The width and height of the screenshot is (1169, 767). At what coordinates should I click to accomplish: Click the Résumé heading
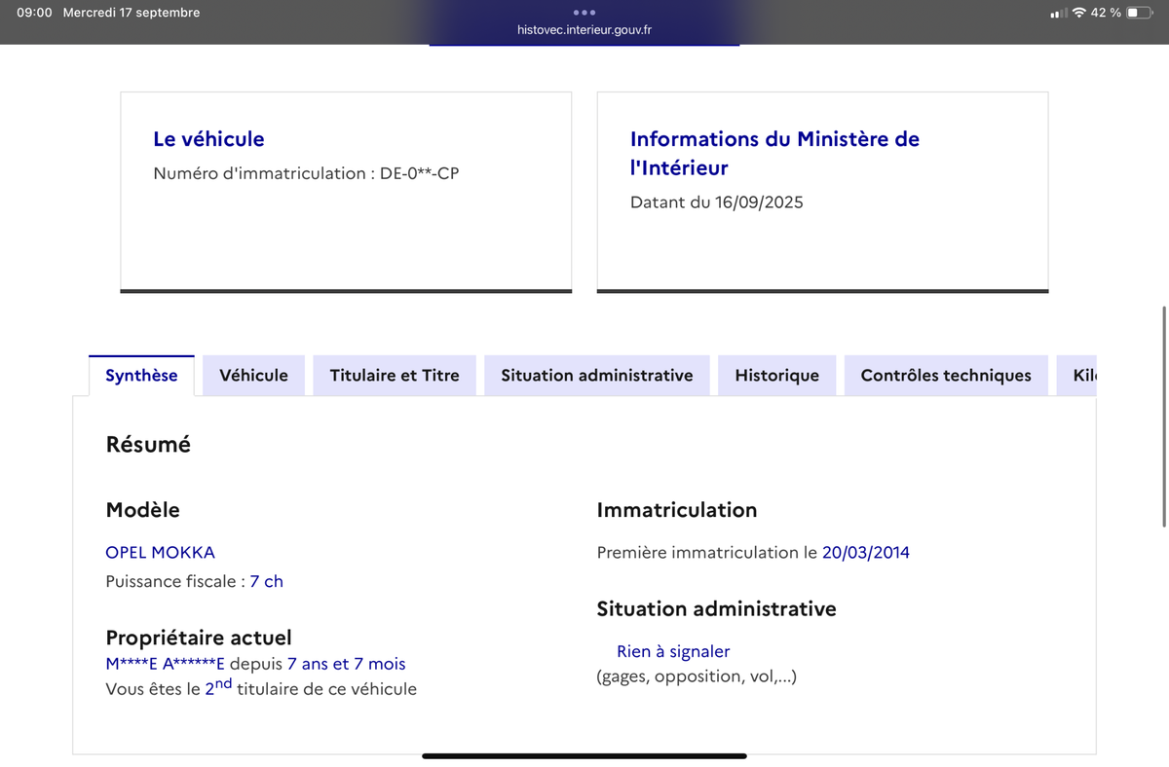pyautogui.click(x=148, y=445)
